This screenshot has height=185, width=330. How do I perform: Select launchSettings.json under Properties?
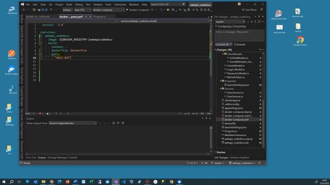[x=238, y=85]
